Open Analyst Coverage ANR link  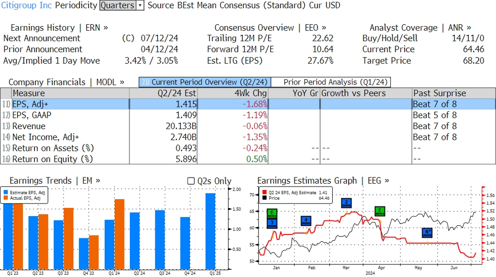coord(420,28)
